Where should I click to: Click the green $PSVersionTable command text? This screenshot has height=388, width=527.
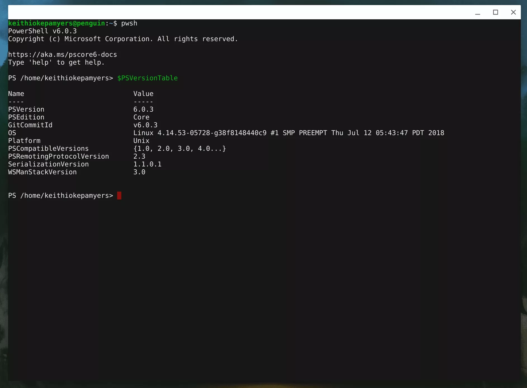click(x=147, y=78)
